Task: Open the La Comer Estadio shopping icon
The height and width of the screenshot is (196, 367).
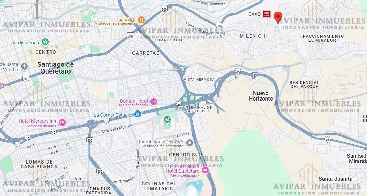Action: (x=137, y=114)
